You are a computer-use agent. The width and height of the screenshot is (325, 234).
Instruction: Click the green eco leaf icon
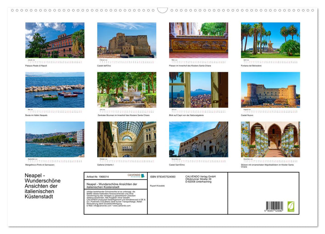pyautogui.click(x=291, y=206)
